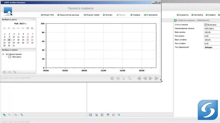This screenshot has width=220, height=123.
Task: Click the search magnifier in bottom-middle toolbar
Action: (119, 115)
